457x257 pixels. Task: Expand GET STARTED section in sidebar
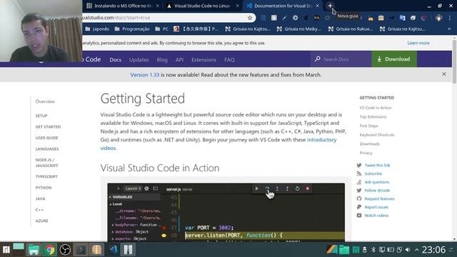48,127
